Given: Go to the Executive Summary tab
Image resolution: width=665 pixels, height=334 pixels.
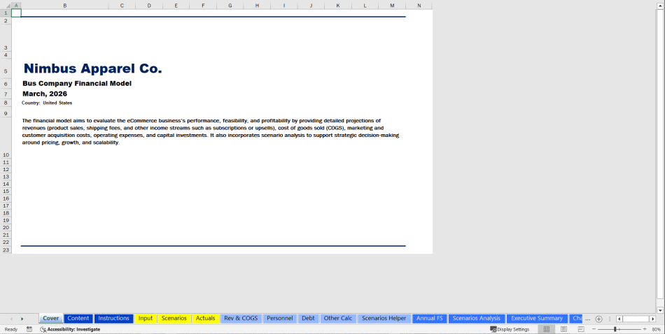Looking at the screenshot, I should pyautogui.click(x=536, y=319).
